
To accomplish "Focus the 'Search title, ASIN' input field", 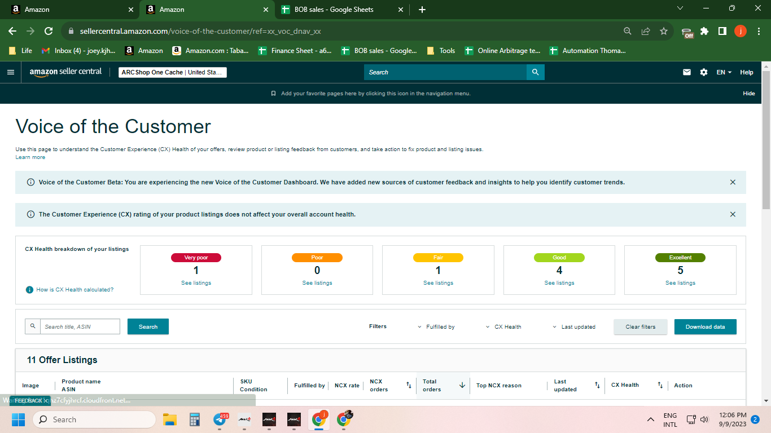I will [x=80, y=326].
